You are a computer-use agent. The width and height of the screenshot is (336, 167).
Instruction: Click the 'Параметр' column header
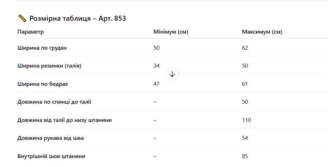pos(30,32)
